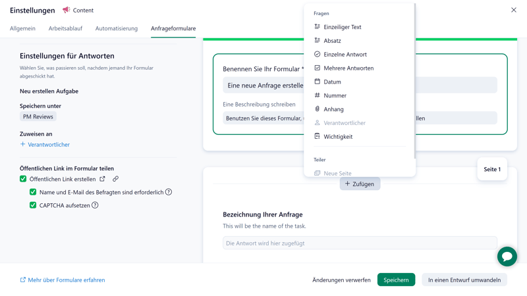The image size is (527, 296).
Task: Click the Wichtigkeit priority icon
Action: pos(317,136)
